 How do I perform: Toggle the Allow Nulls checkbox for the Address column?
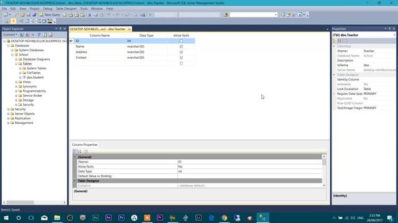pos(181,52)
